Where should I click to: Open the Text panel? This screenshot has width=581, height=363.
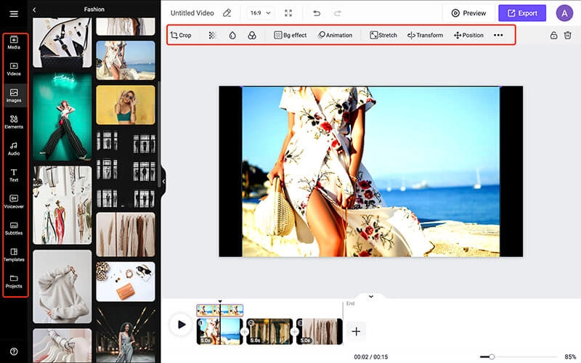tap(14, 175)
